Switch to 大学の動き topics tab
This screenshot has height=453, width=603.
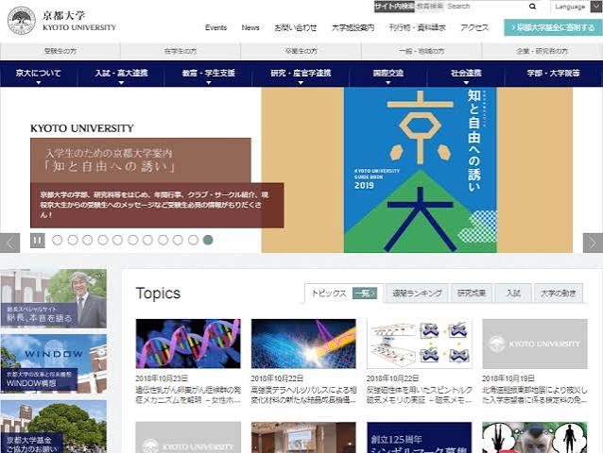tap(558, 294)
